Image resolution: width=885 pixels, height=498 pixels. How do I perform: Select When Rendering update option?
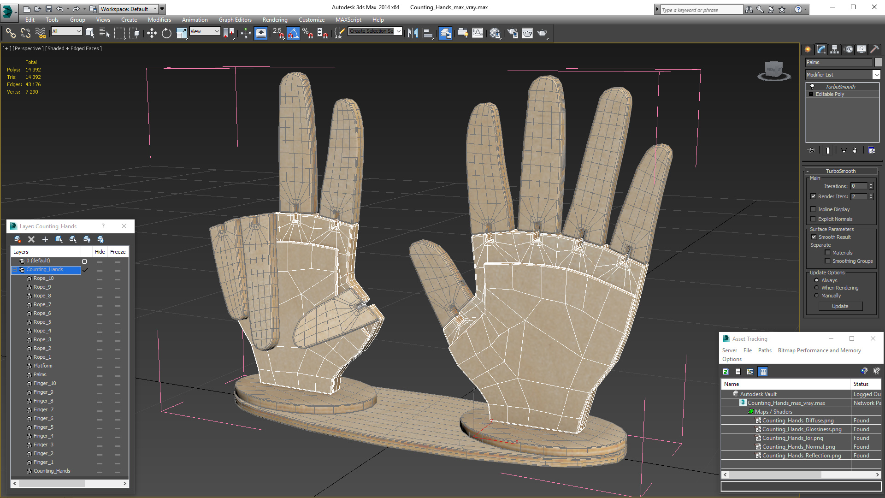point(817,288)
